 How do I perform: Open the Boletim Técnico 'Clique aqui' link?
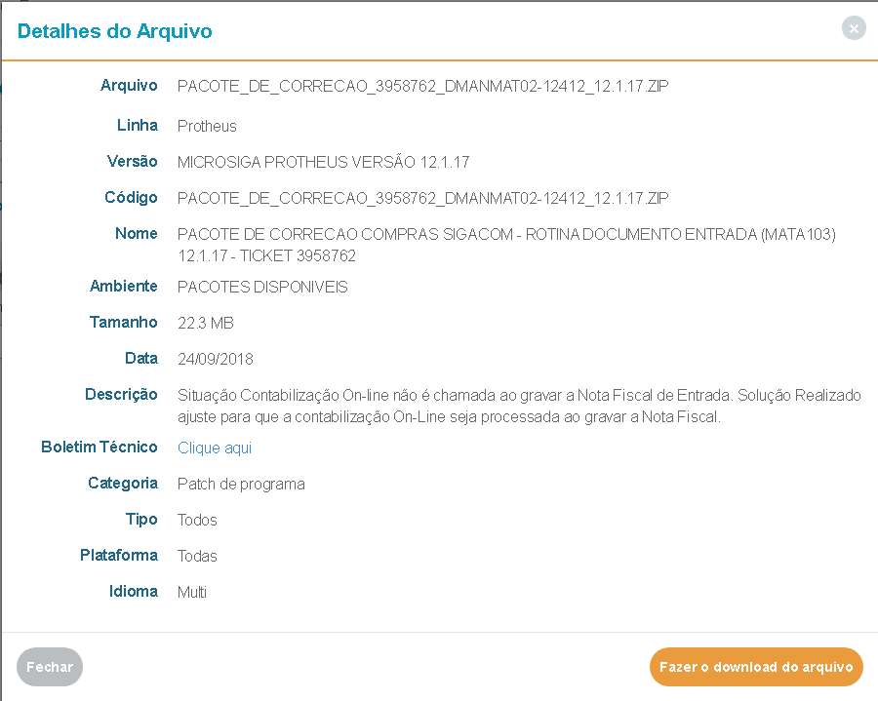(x=215, y=448)
